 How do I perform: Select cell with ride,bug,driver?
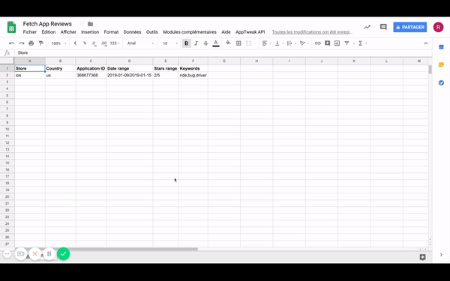click(193, 75)
